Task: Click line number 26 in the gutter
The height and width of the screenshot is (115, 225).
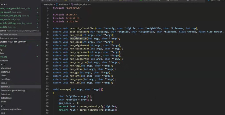Action: click(47, 93)
